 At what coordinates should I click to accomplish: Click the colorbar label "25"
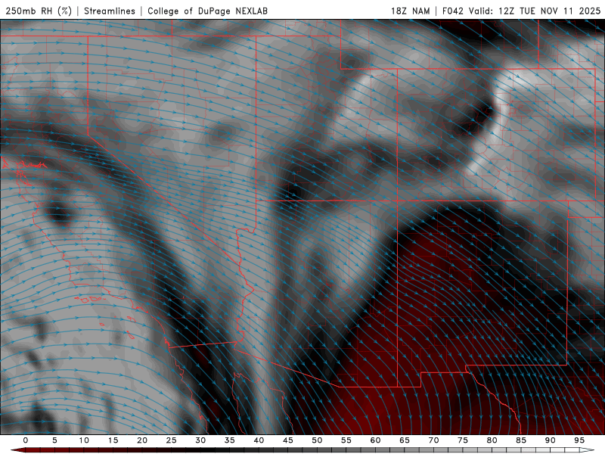click(x=171, y=440)
